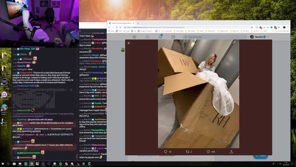
Task: Close the photo viewer with the X
Action: (129, 43)
